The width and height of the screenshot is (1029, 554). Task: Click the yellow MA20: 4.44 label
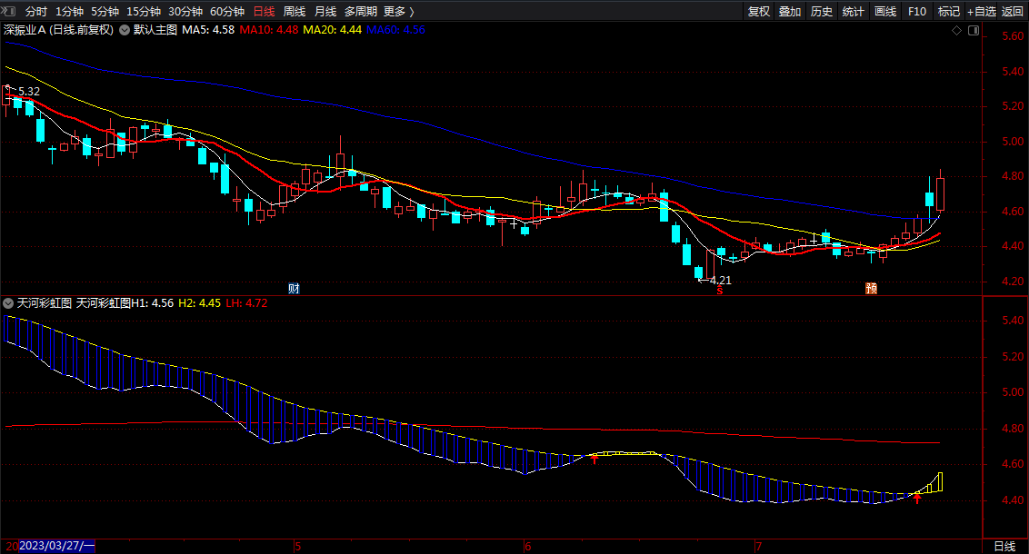point(332,30)
